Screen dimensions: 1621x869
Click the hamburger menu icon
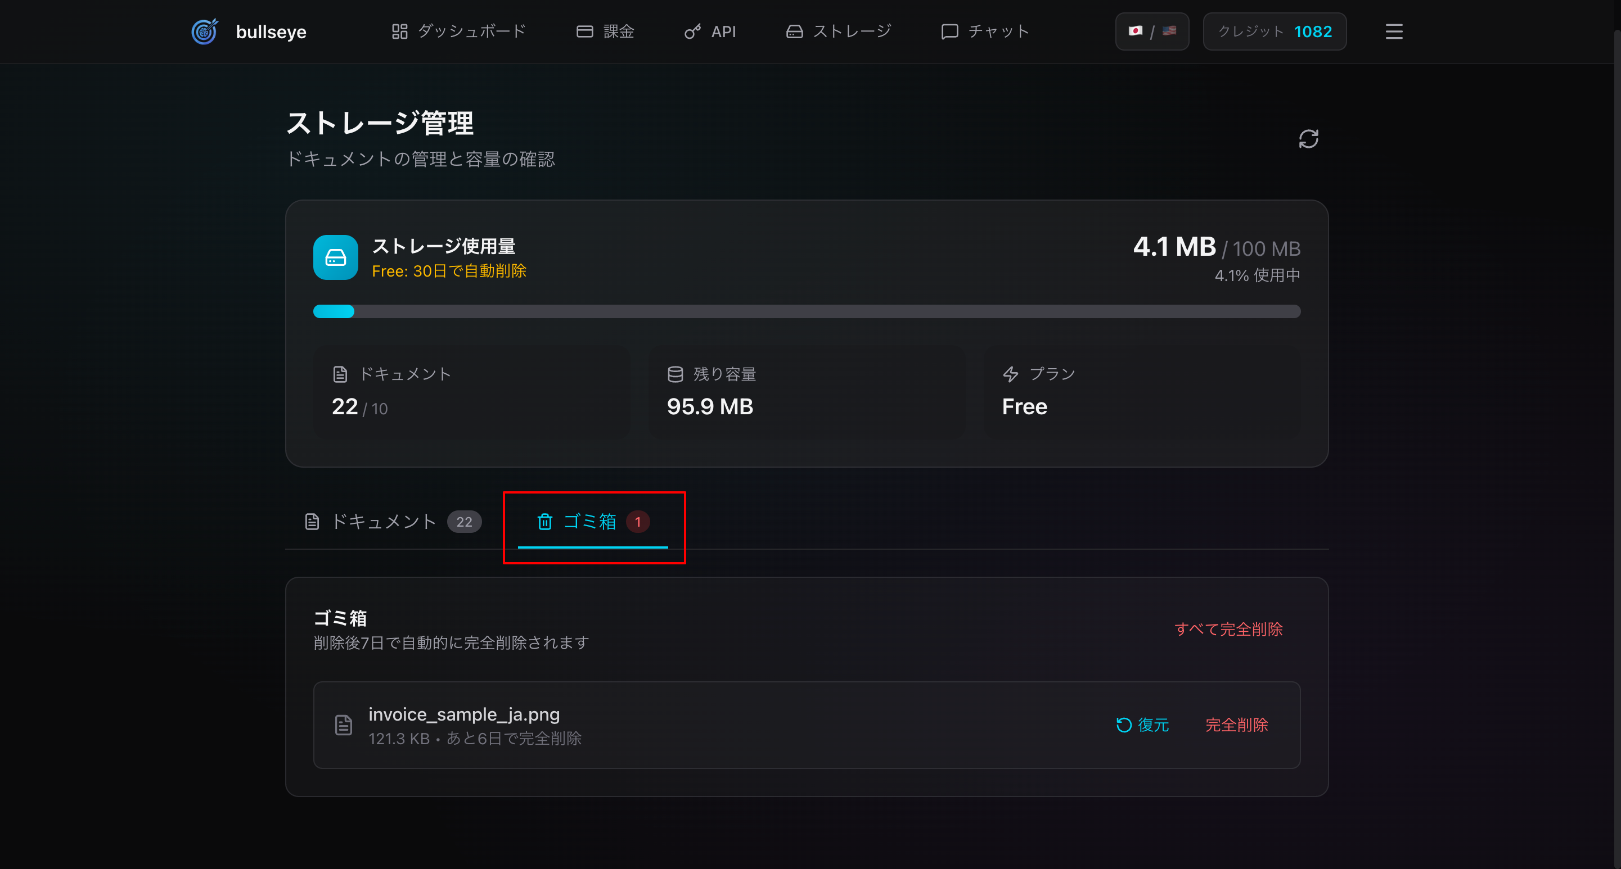click(1394, 31)
